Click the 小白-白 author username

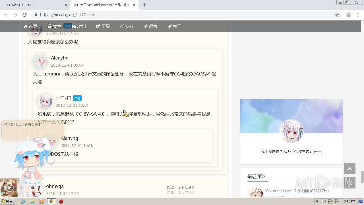coord(63,98)
